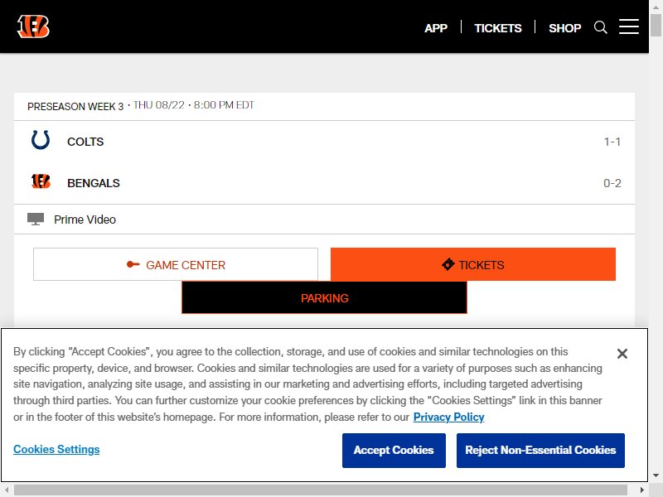
Task: Open the search magnifier icon
Action: click(600, 27)
